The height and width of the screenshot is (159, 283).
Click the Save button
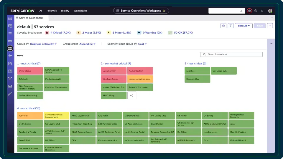(x=260, y=26)
